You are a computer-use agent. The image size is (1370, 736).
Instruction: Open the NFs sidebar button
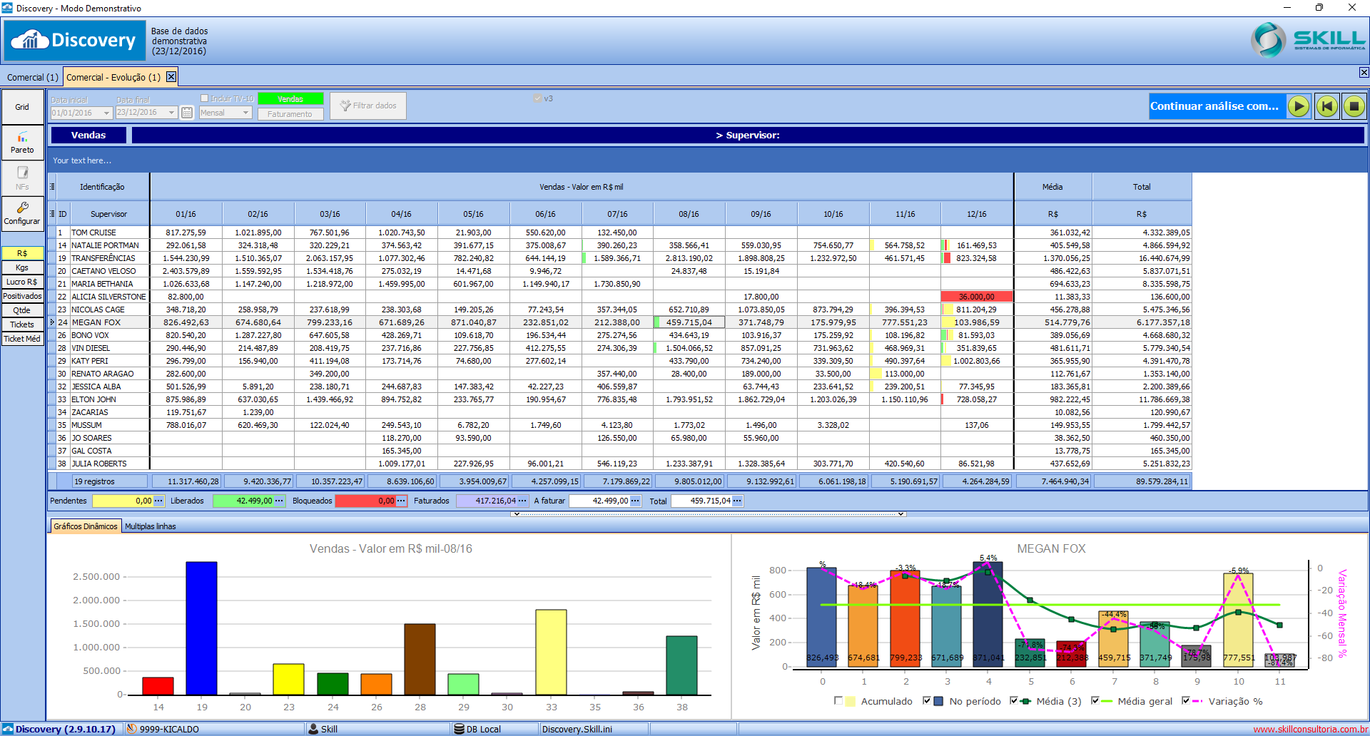(22, 178)
